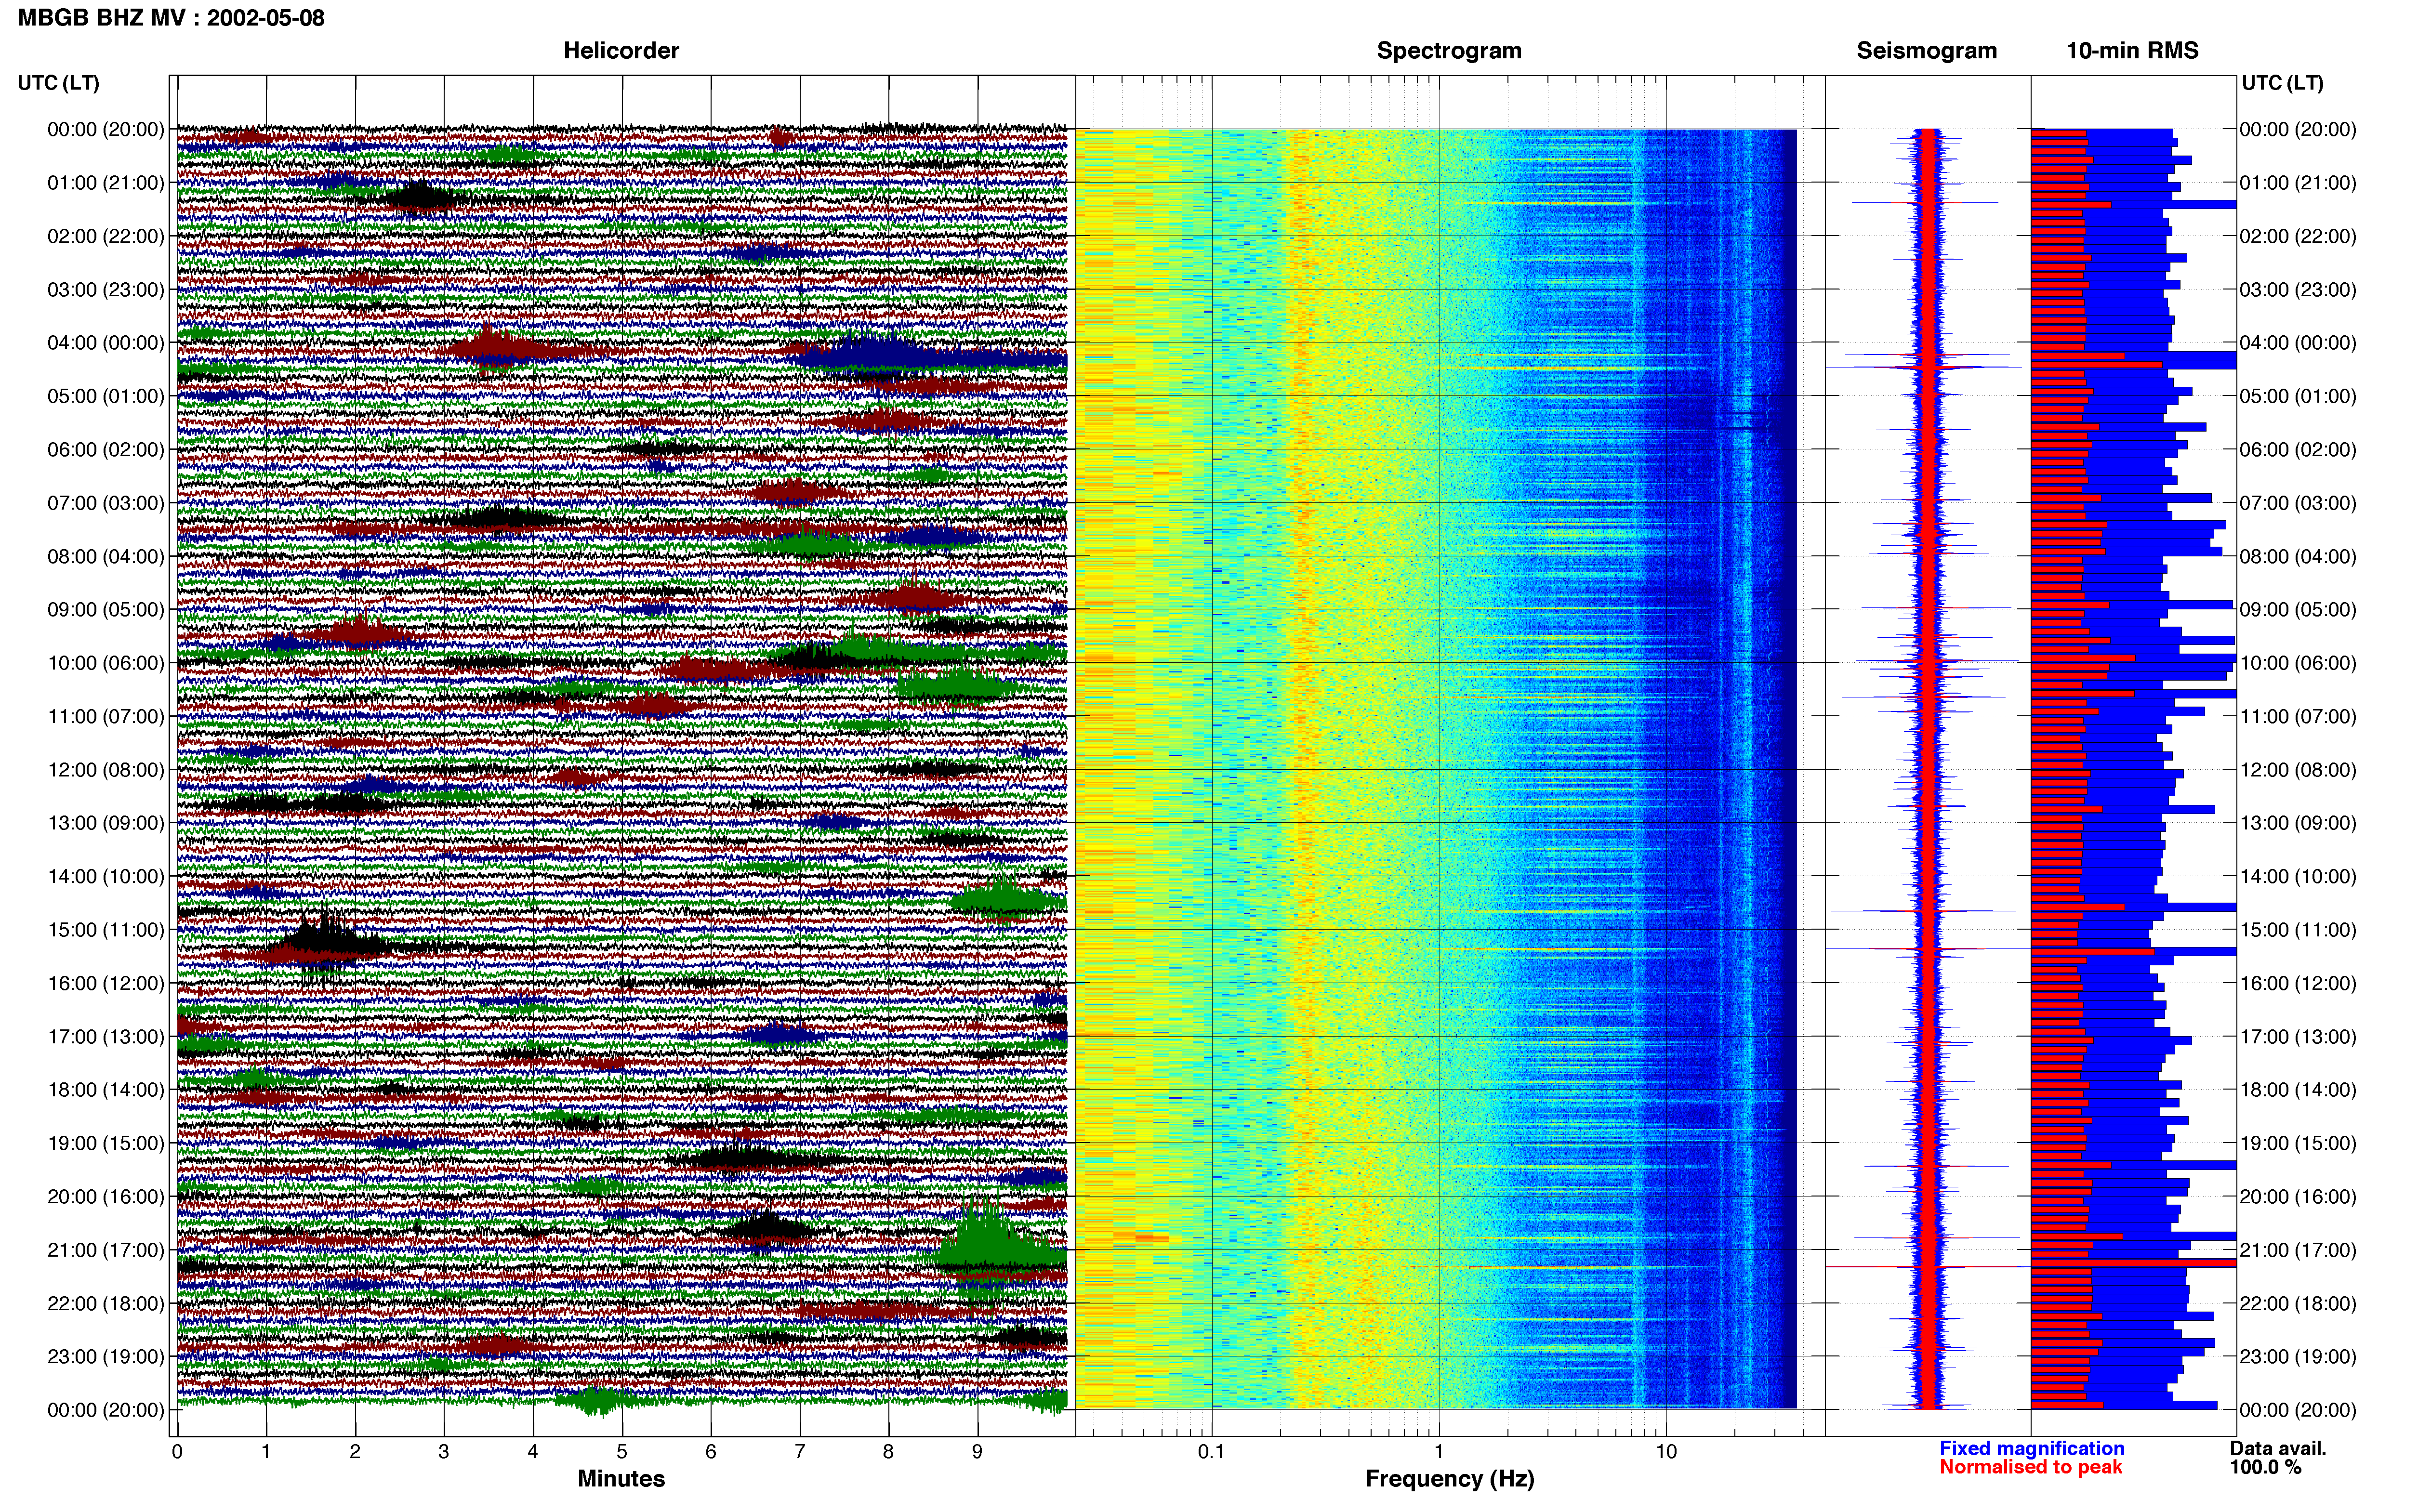
Task: Click left time label '23:00 (19:00)'
Action: click(105, 1357)
